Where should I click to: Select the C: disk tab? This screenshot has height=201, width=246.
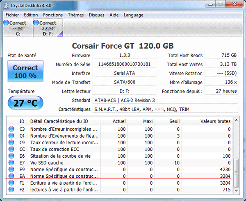click(x=18, y=28)
